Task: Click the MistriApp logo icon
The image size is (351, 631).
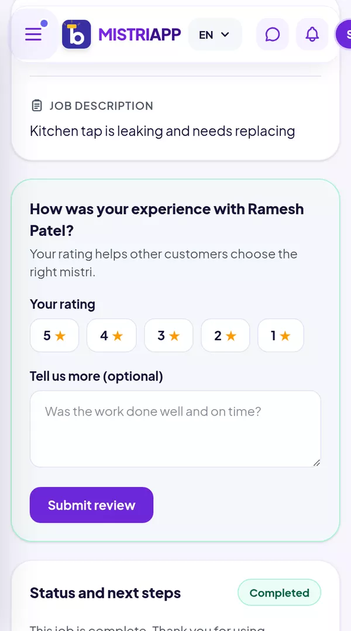Action: tap(77, 34)
